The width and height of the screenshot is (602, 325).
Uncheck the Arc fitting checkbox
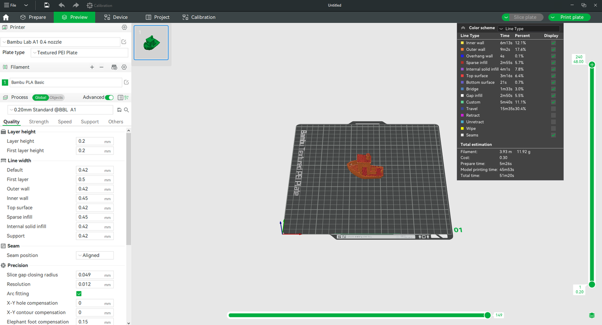coord(79,294)
